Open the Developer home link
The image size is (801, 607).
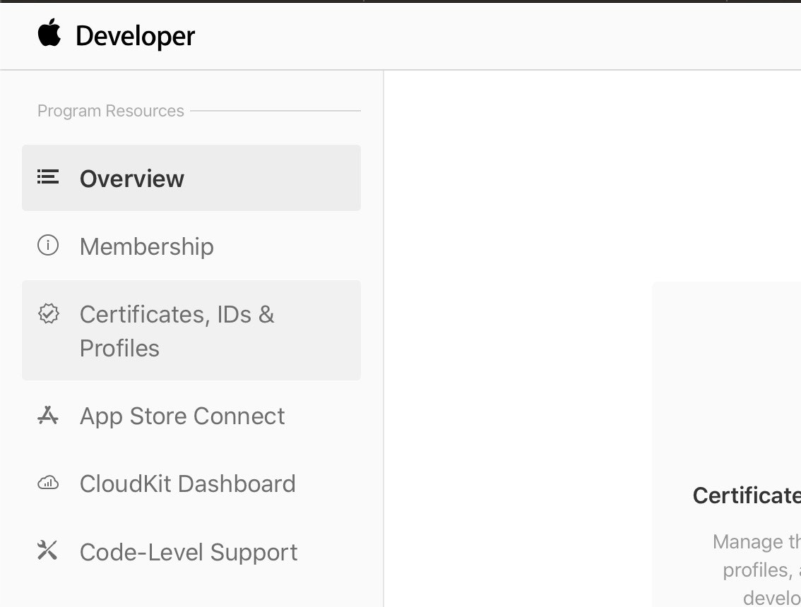pos(135,36)
